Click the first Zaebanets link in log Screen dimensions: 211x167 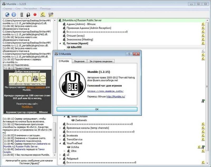click(x=20, y=141)
